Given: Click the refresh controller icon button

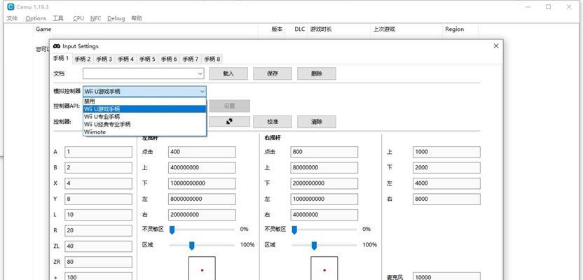Looking at the screenshot, I should [x=229, y=121].
